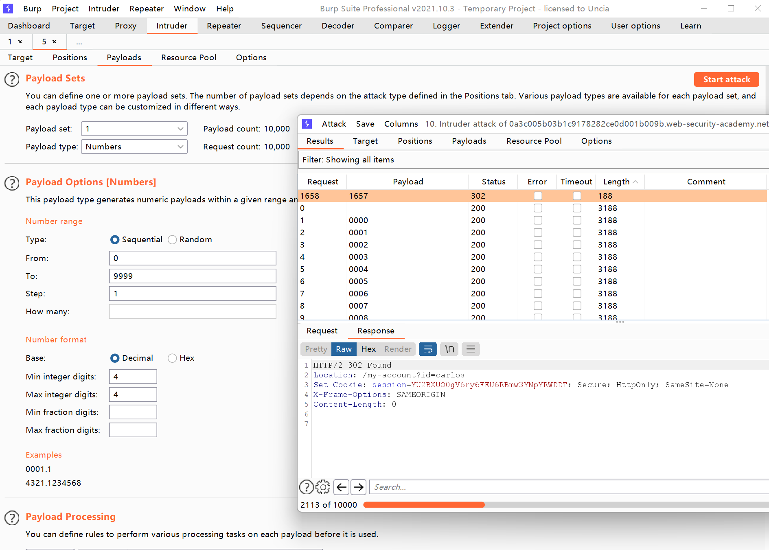Go to next search match arrow
769x550 pixels.
[x=358, y=487]
